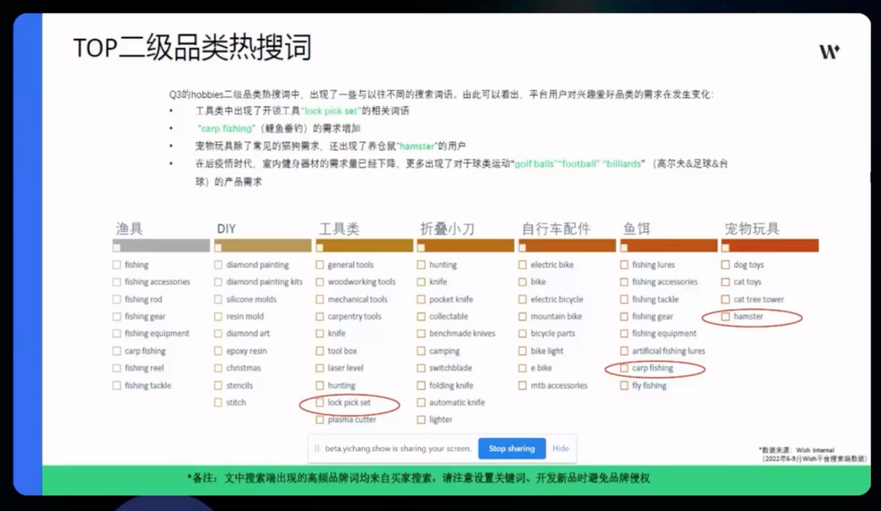Viewport: 881px width, 511px height.
Task: Tick electric bike under 自行车配件
Action: click(x=522, y=265)
